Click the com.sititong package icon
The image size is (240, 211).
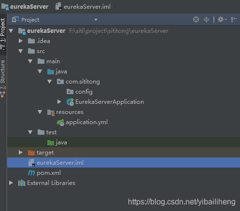[x=60, y=82]
